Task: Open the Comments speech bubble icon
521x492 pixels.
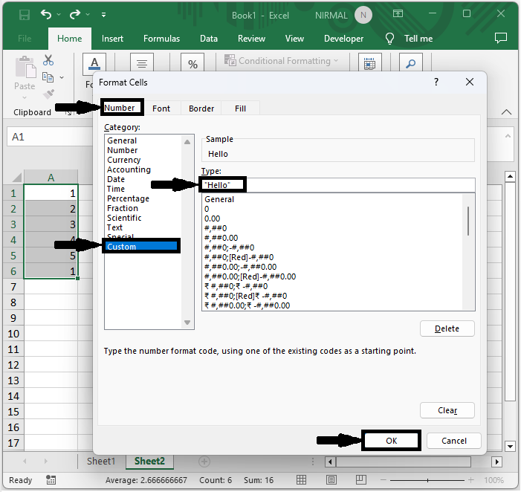Action: click(501, 38)
